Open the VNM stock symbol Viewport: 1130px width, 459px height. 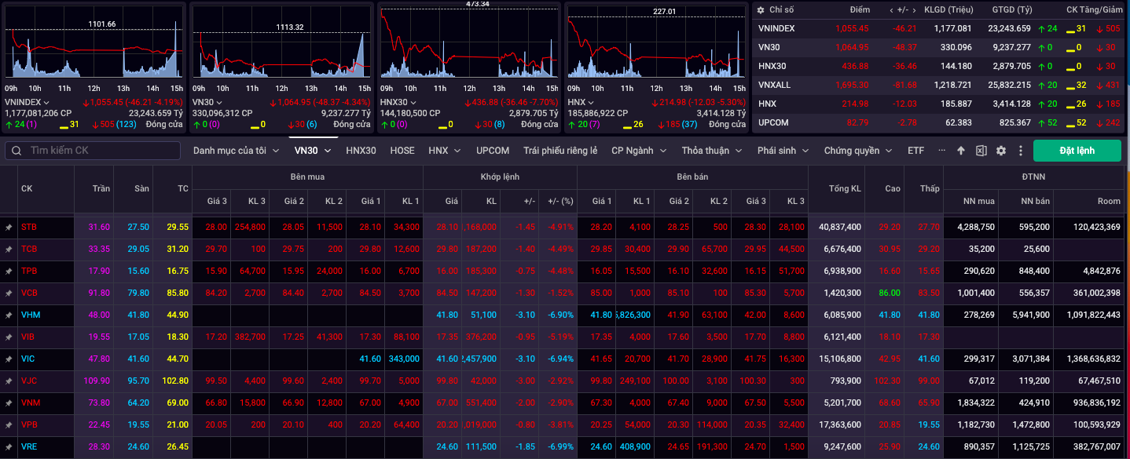coord(30,403)
